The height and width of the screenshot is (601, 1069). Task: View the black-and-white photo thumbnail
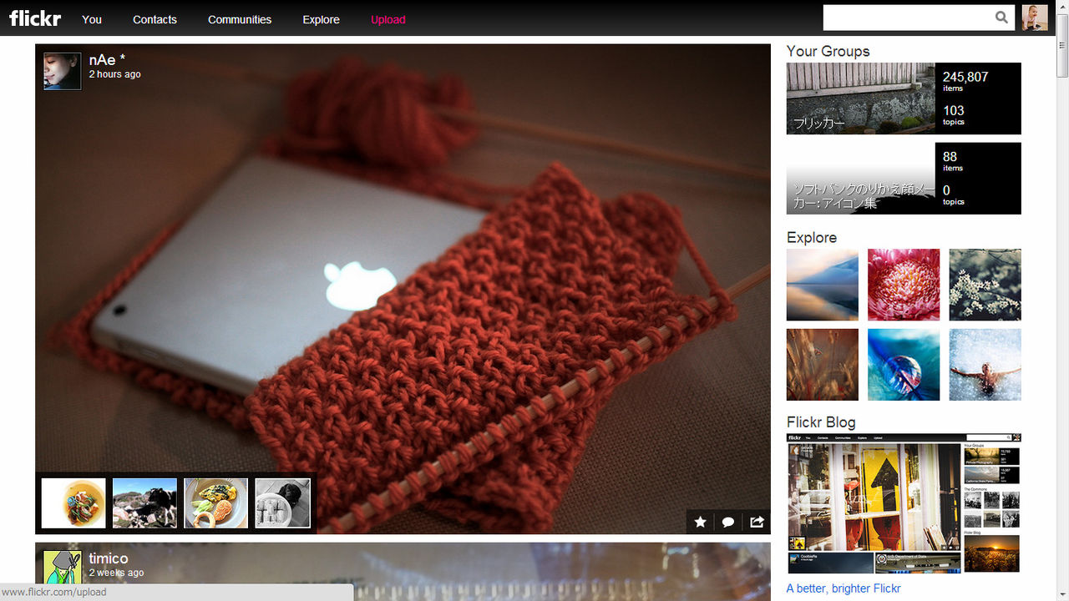[x=282, y=503]
